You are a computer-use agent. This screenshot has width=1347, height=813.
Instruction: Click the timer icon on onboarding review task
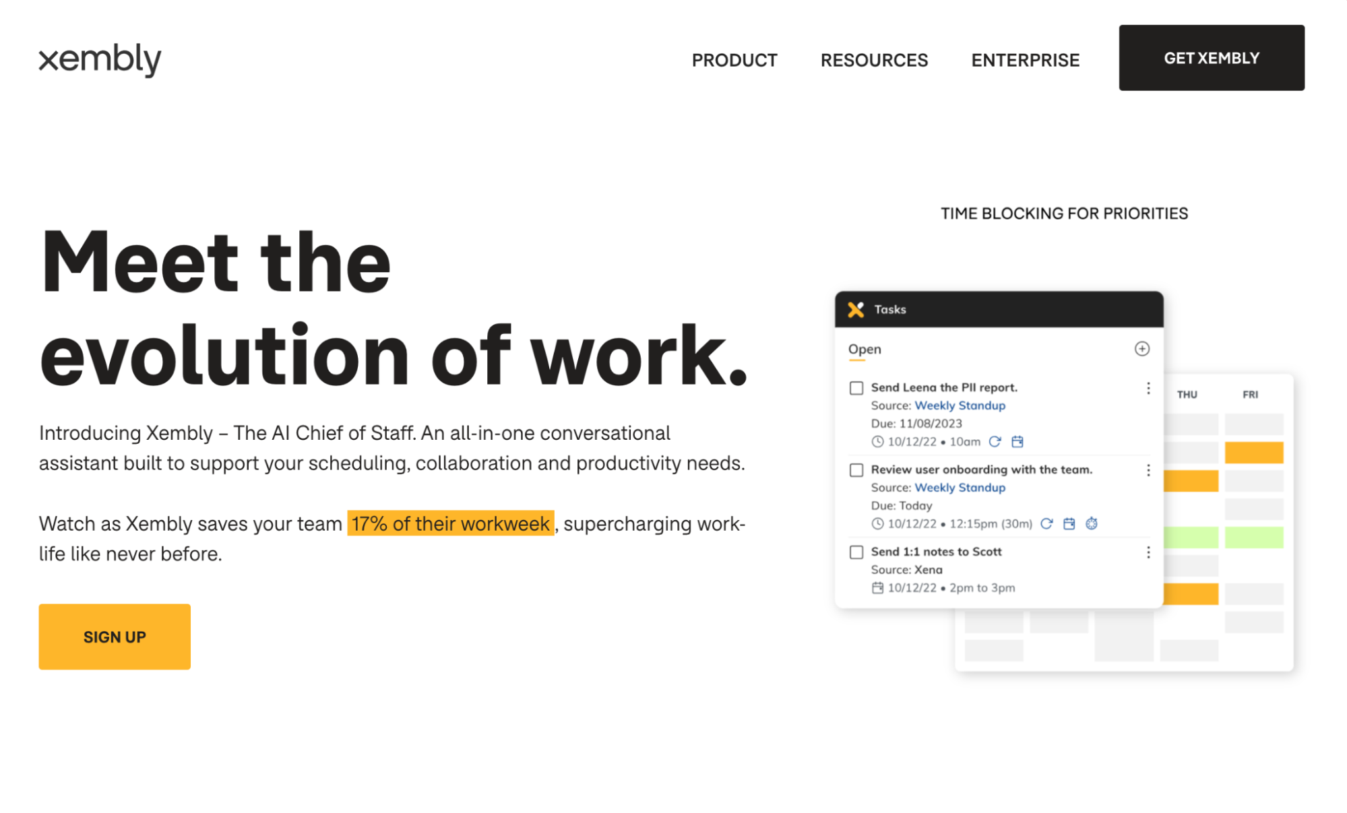[1092, 523]
